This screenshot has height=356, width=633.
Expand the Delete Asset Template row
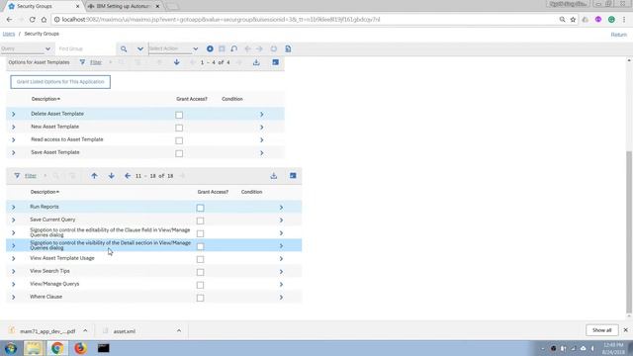[x=13, y=115]
